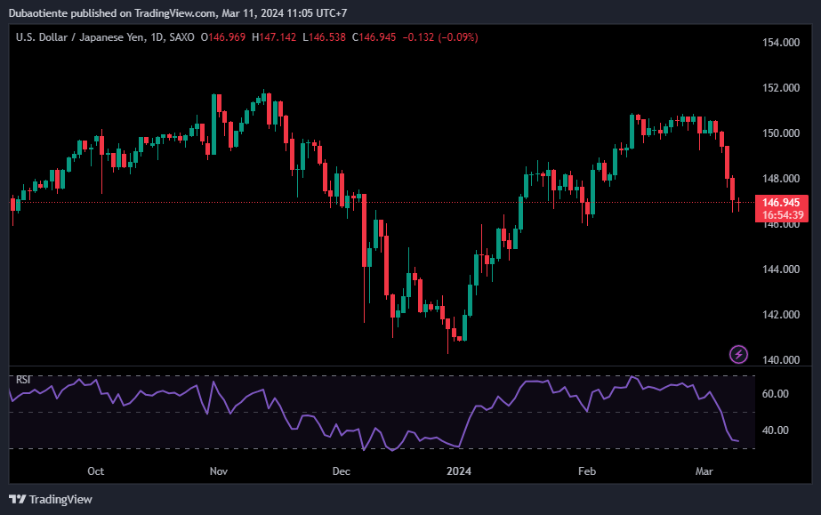
Task: Click the SAXO exchange label
Action: tap(181, 37)
